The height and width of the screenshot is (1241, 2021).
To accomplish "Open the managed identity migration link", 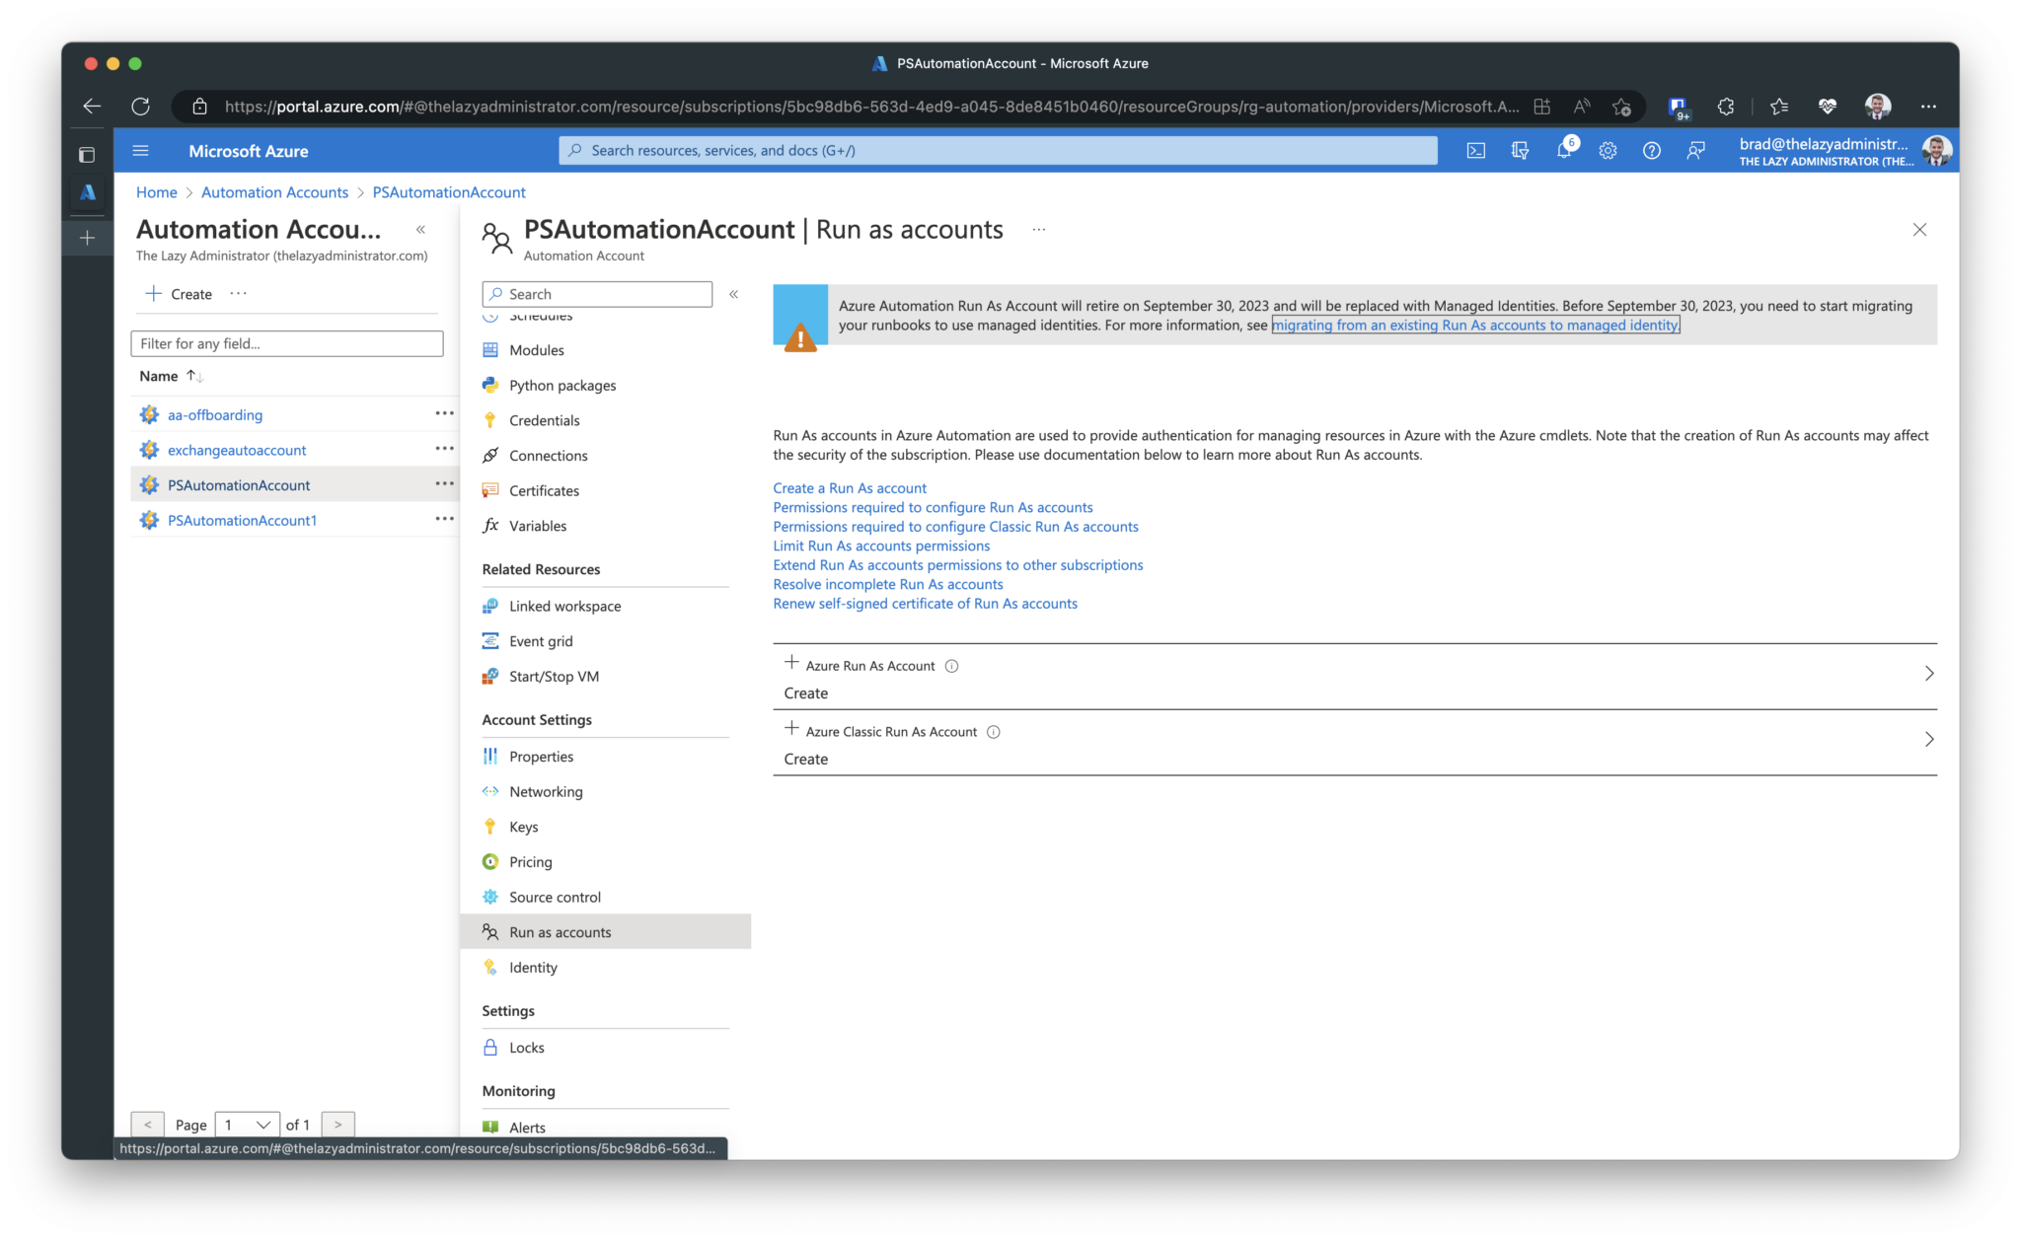I will click(1475, 325).
